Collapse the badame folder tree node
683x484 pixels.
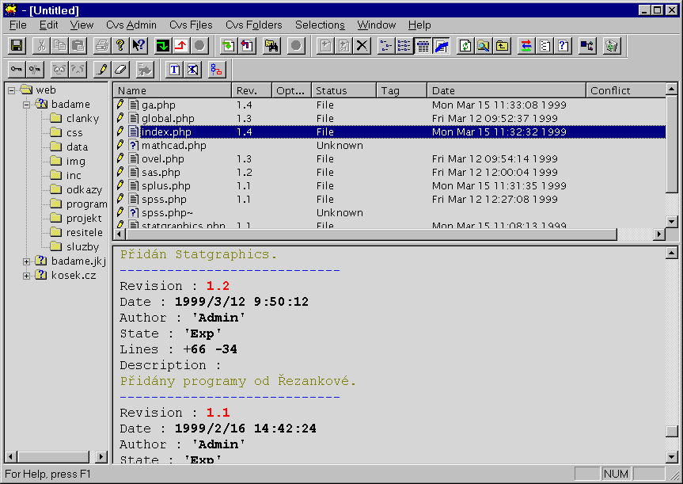(x=26, y=104)
